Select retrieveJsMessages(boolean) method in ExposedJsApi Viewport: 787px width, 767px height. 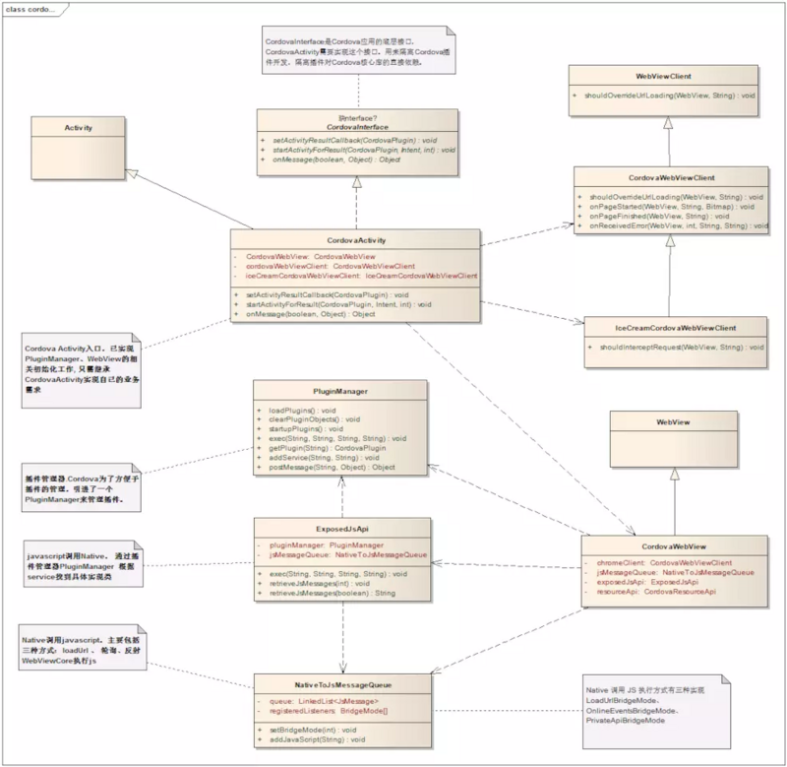pos(333,593)
